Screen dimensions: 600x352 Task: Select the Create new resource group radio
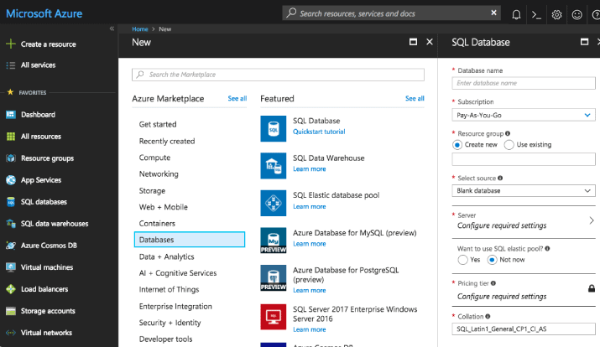pos(457,145)
